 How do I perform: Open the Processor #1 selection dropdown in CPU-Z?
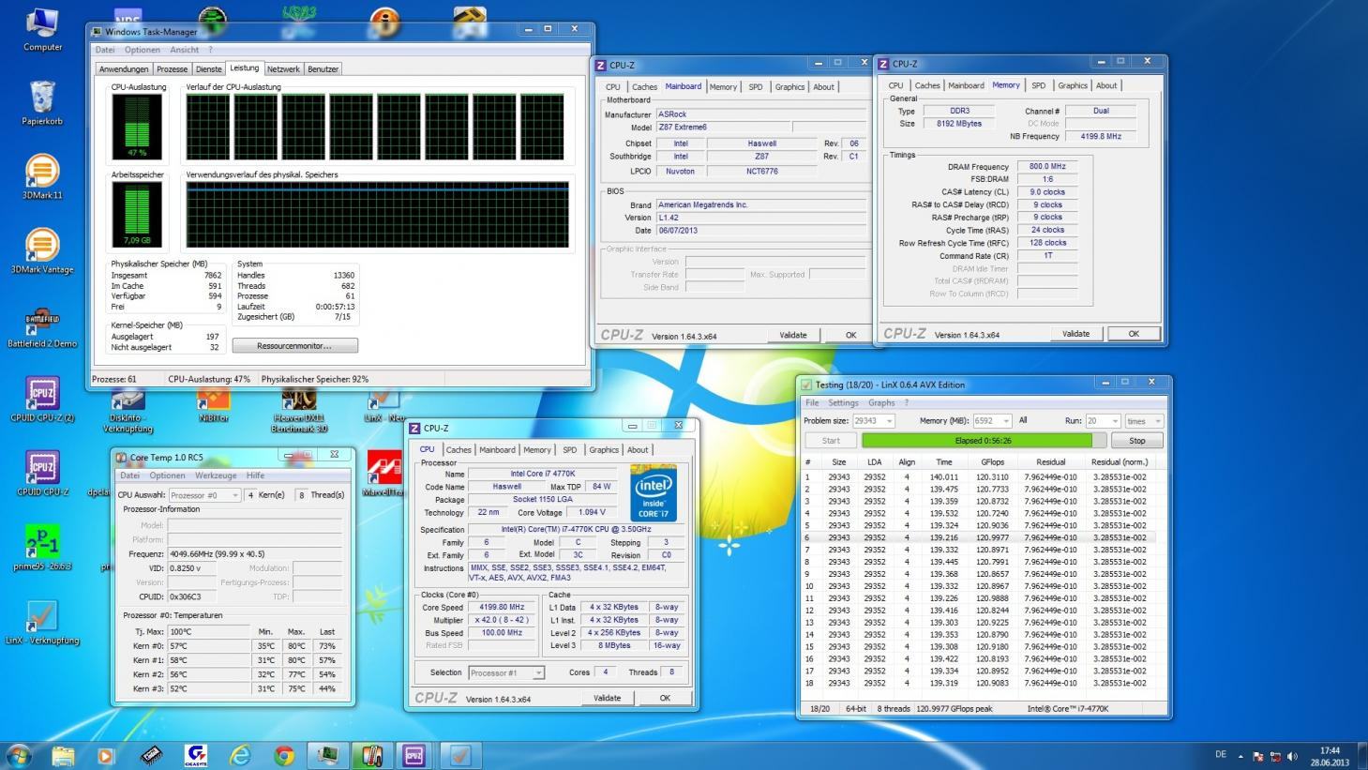click(506, 672)
